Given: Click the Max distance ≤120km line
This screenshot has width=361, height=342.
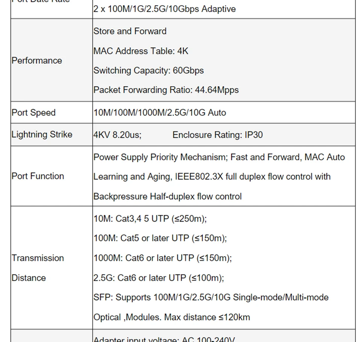Looking at the screenshot, I should point(171,317).
